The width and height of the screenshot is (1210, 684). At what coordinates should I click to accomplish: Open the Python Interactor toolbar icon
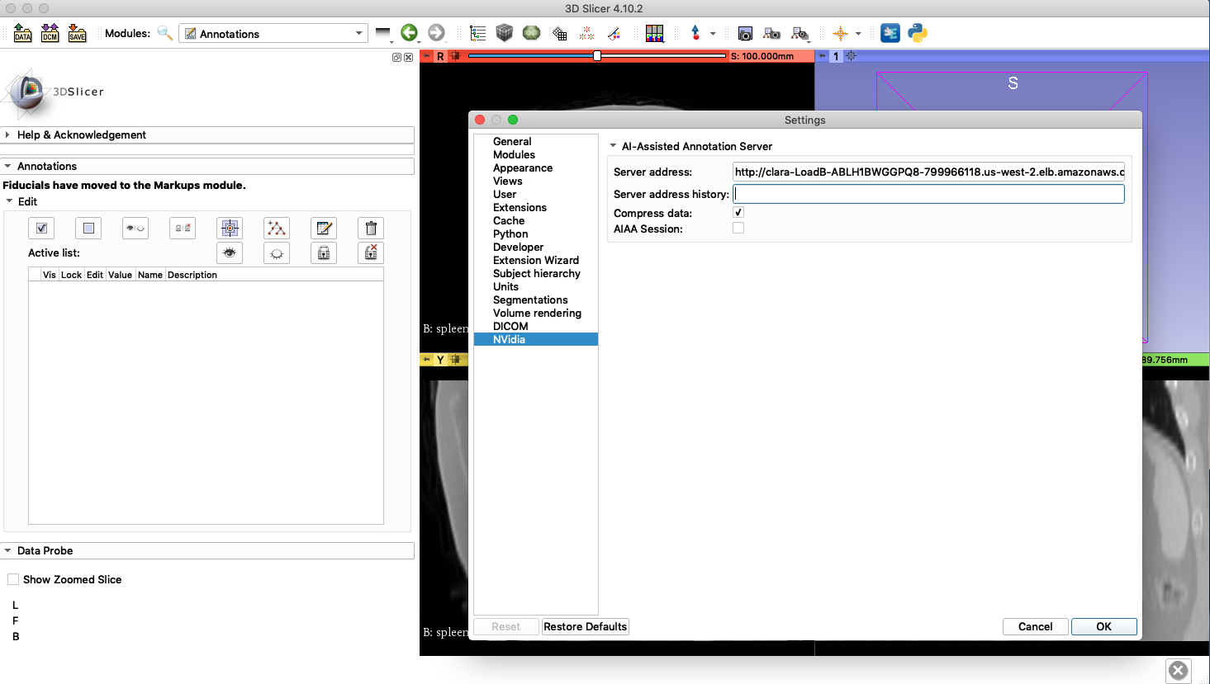[918, 33]
